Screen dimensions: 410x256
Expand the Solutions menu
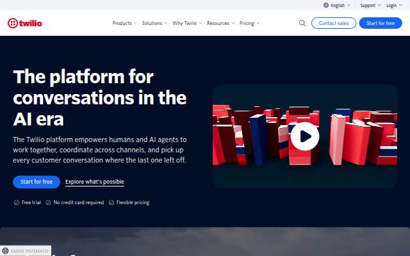point(154,23)
